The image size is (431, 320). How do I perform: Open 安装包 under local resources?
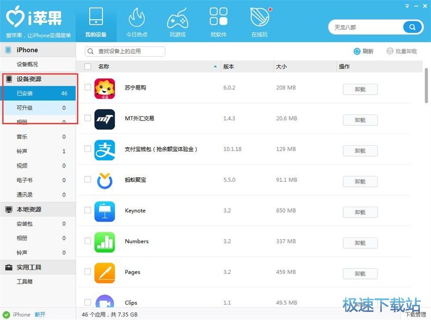[x=38, y=224]
